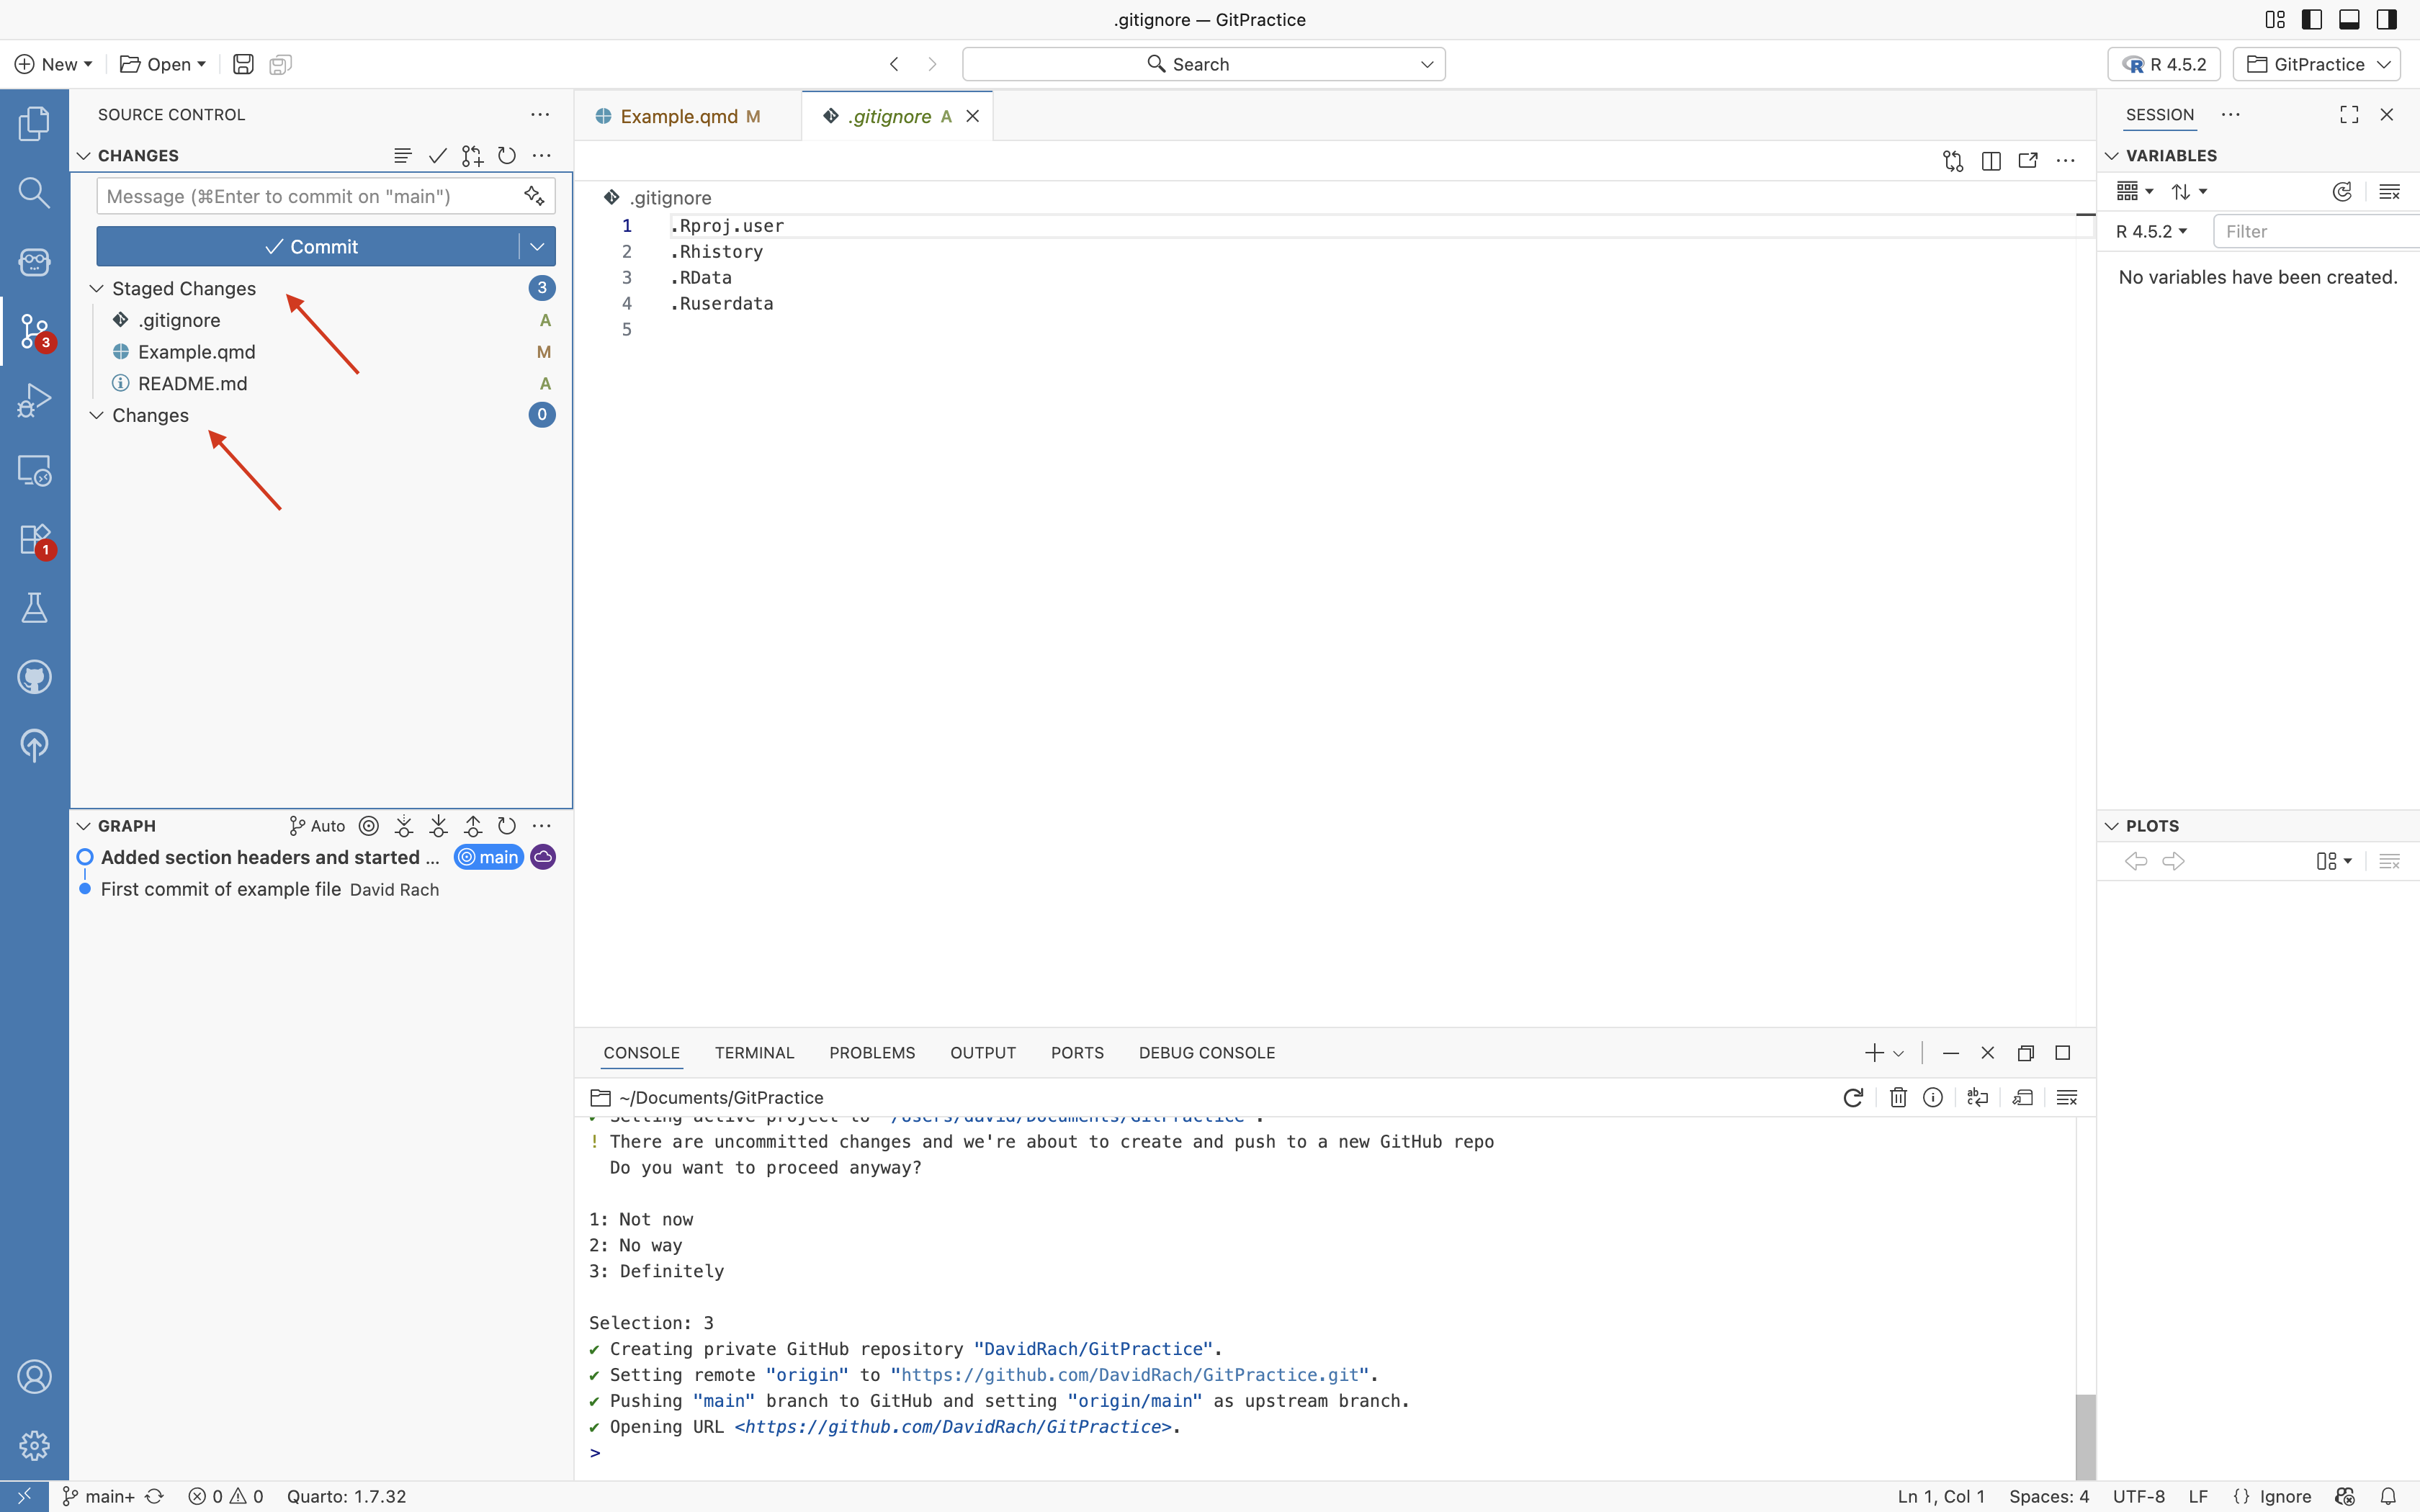Open the Explorer view in activity bar
Viewport: 2420px width, 1512px height.
(x=34, y=124)
